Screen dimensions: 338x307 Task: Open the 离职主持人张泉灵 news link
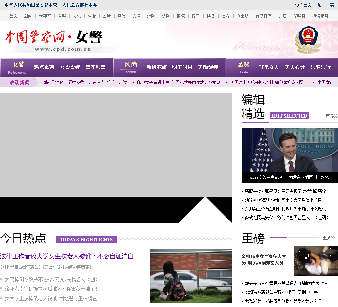coord(285,191)
